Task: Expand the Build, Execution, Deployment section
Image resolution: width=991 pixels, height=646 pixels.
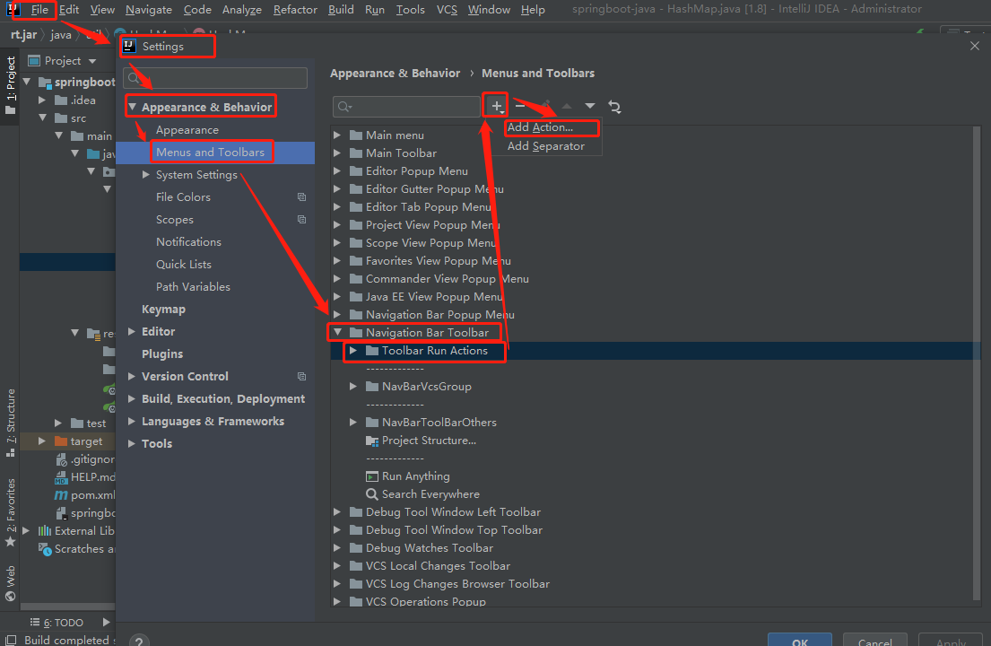Action: tap(132, 399)
